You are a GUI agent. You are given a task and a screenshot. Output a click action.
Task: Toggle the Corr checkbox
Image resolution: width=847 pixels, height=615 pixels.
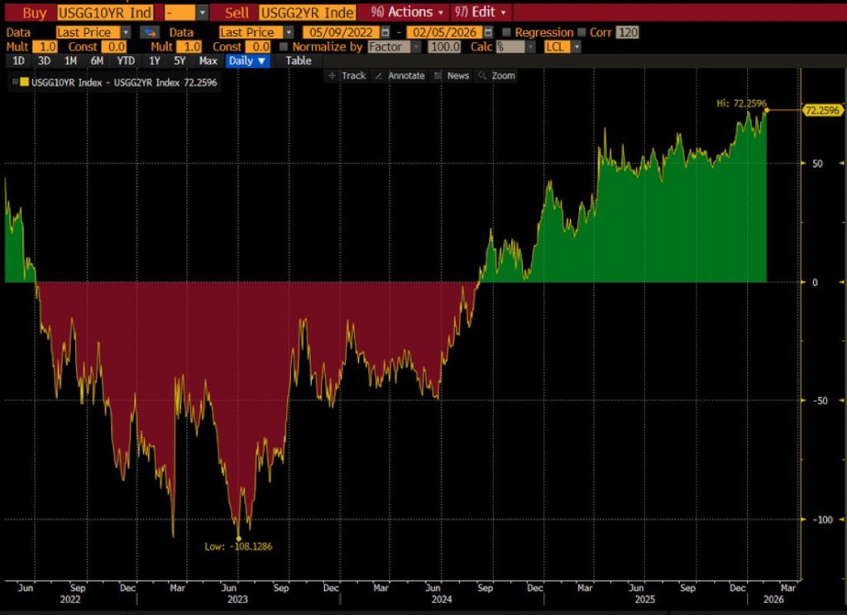point(582,32)
